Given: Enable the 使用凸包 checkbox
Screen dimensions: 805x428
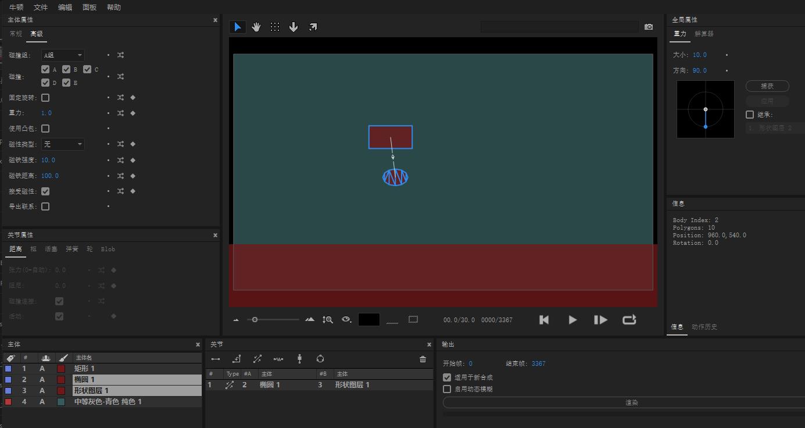Looking at the screenshot, I should point(45,129).
